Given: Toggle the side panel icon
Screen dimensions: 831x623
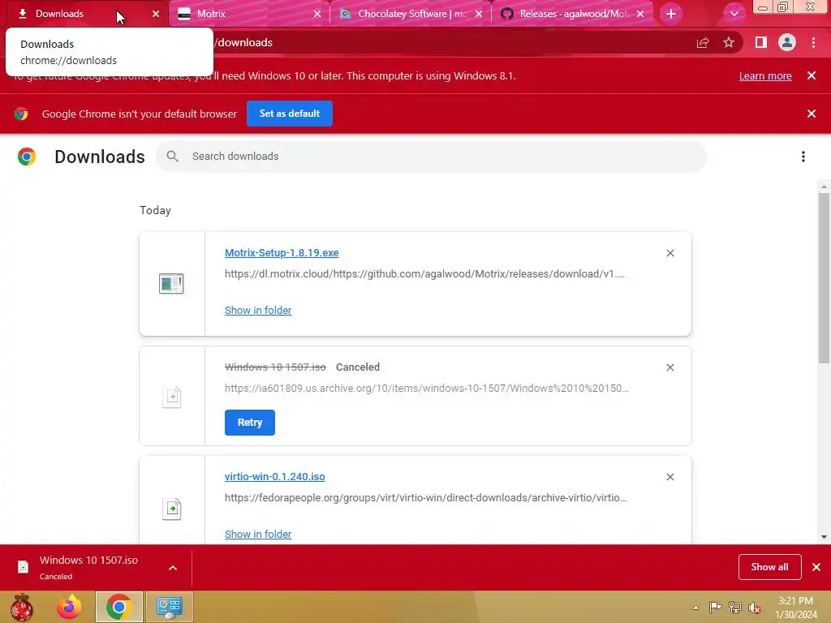Looking at the screenshot, I should [x=761, y=43].
